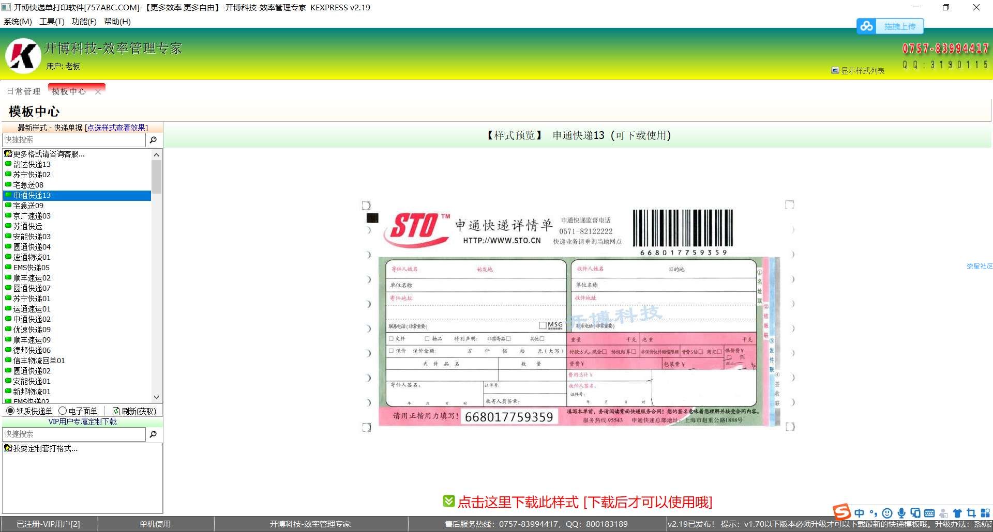This screenshot has width=993, height=532.
Task: Open Sogou skin shirt icon
Action: [x=957, y=513]
